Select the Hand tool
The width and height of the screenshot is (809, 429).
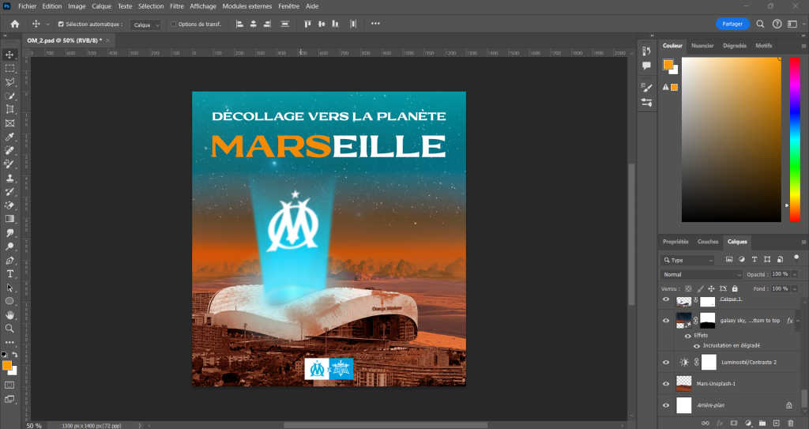(x=9, y=315)
